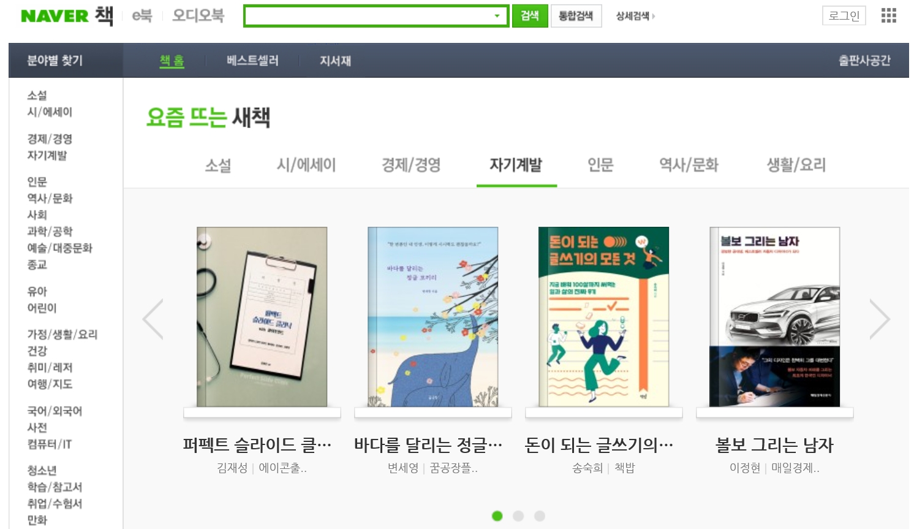Open the 볼보 그리는 남자 book cover
This screenshot has height=529, width=914.
[774, 317]
